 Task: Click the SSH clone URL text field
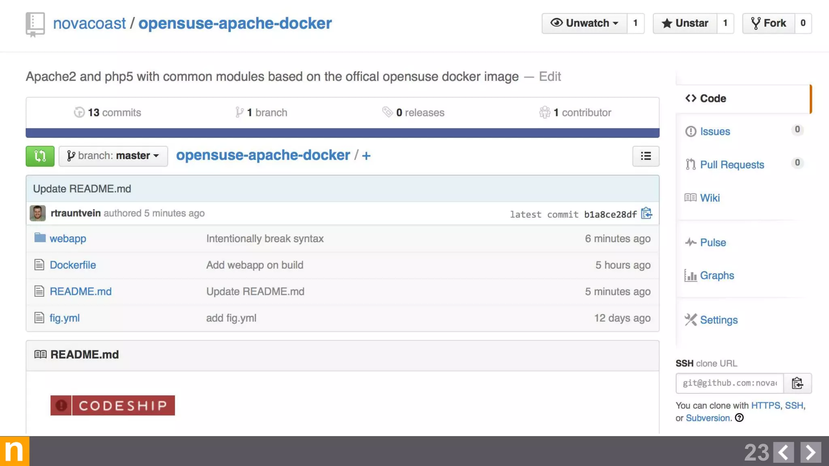pos(729,383)
